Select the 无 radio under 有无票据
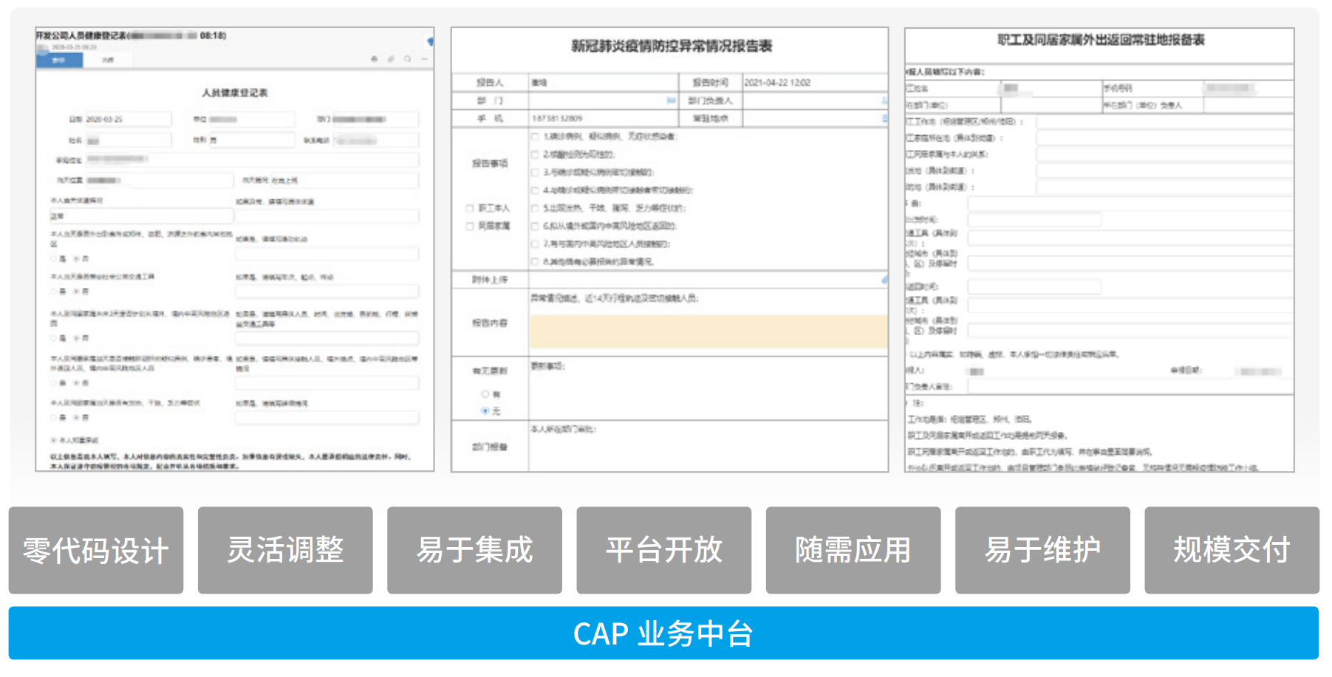The height and width of the screenshot is (677, 1332). click(485, 410)
